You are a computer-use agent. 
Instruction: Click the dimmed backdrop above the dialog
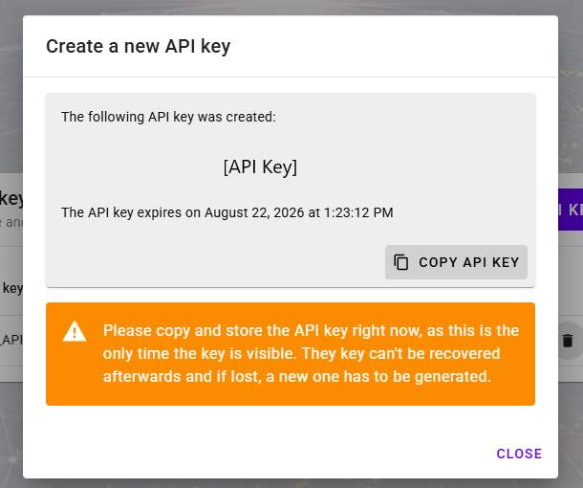pos(287,7)
